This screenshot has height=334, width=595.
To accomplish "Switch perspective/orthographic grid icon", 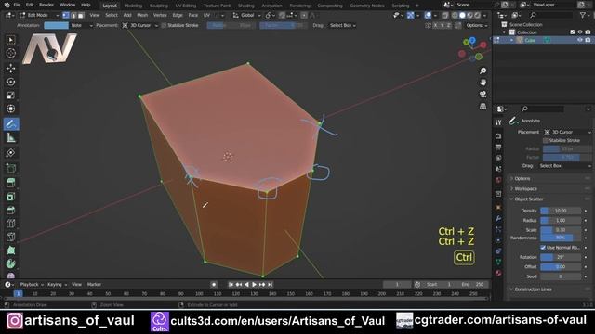I will (483, 106).
